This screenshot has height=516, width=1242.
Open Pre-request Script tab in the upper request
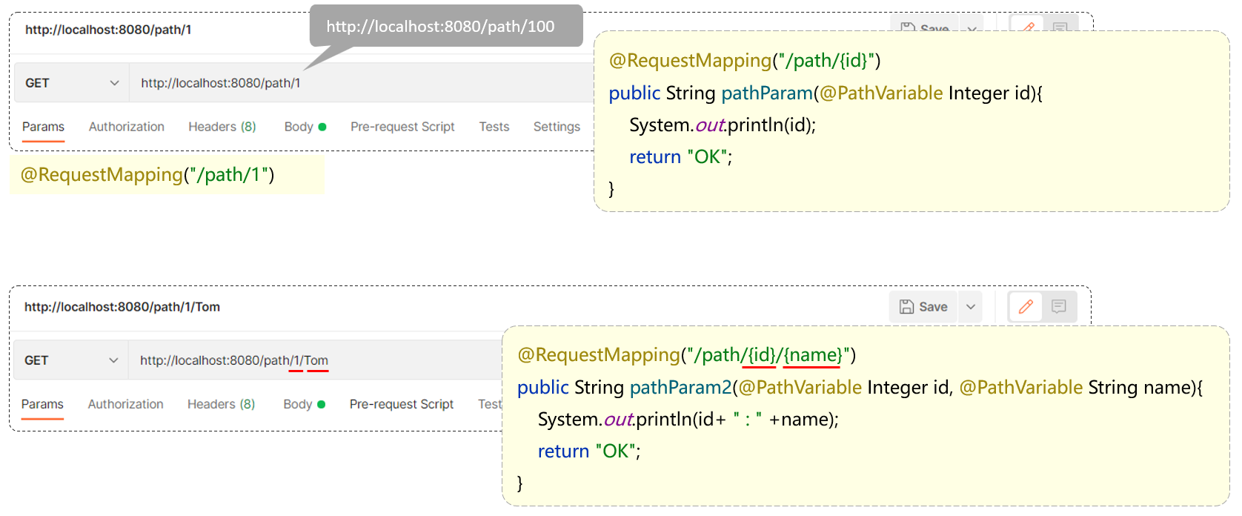click(x=402, y=127)
